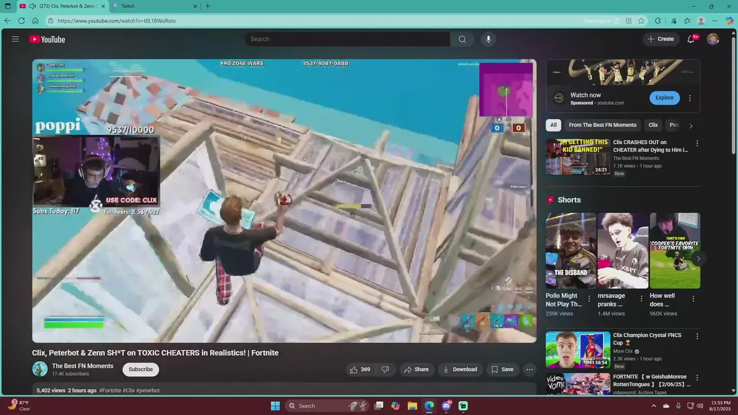
Task: Open volume control in system tray
Action: [x=700, y=406]
